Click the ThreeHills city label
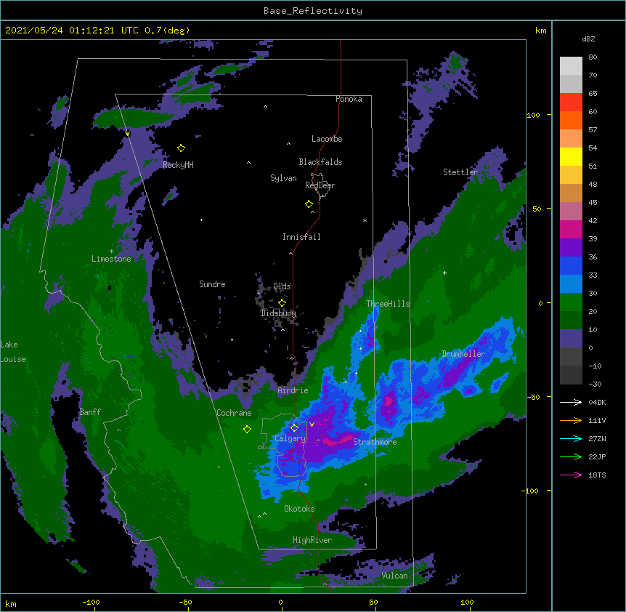 pos(388,304)
